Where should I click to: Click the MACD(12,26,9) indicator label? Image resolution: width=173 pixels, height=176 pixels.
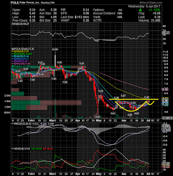pos(21,124)
